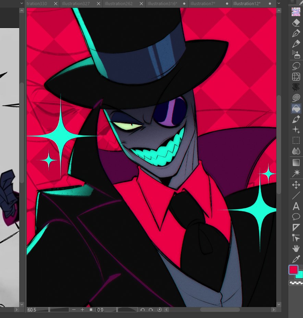Select the Decoration sparkle tool
Image resolution: width=303 pixels, height=318 pixels.
point(296,130)
